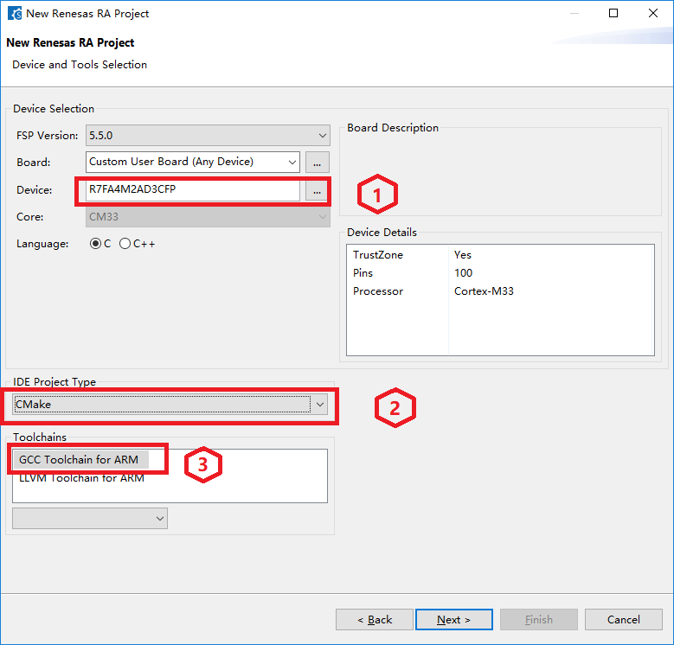Select GCC Toolchain for ARM
The height and width of the screenshot is (645, 674).
point(79,460)
